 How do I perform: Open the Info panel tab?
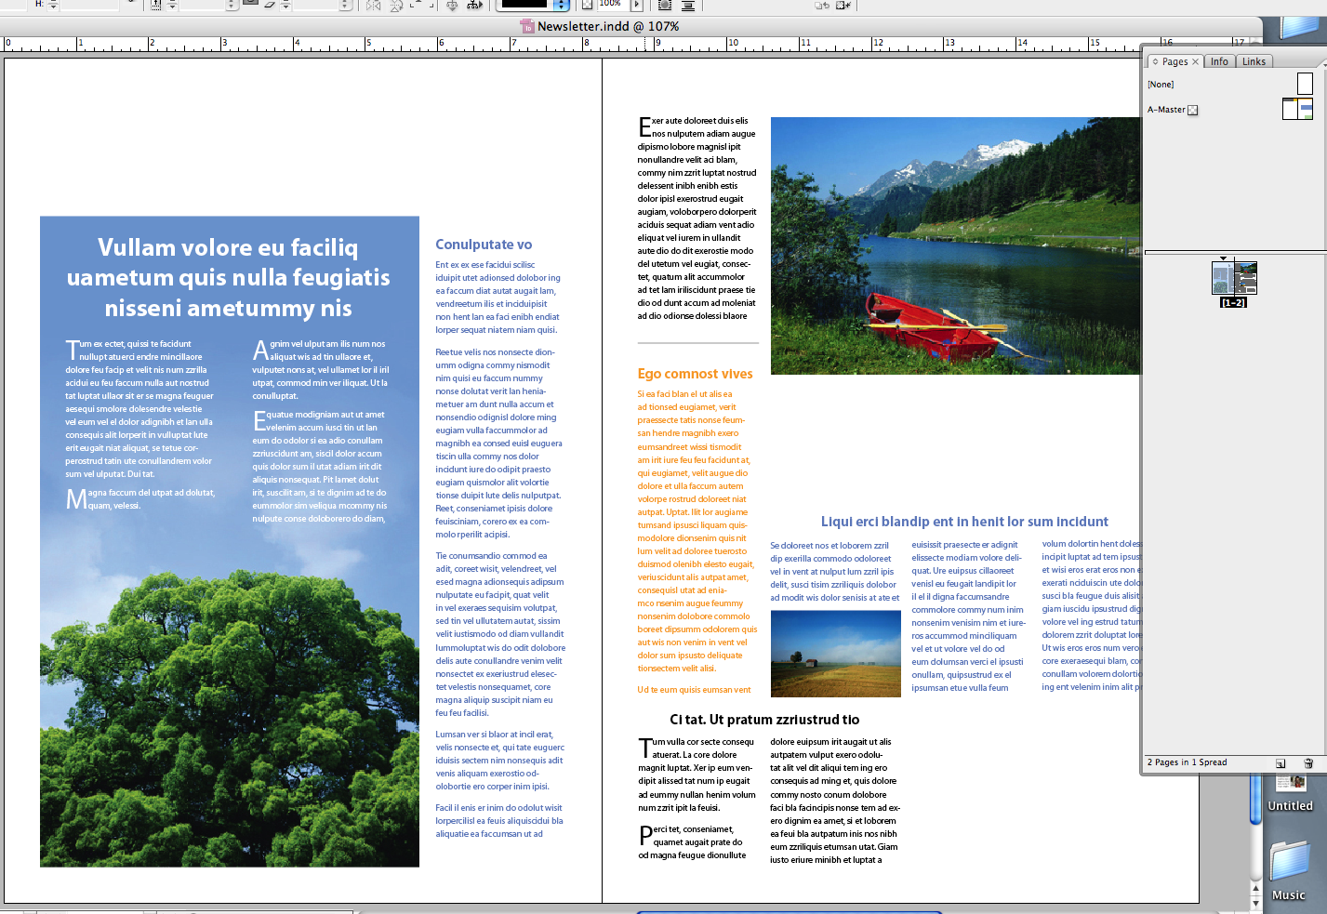[1219, 61]
